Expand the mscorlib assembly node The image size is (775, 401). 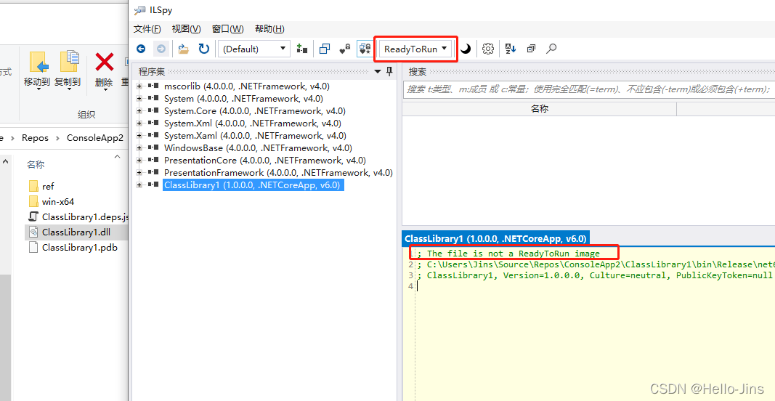(139, 86)
